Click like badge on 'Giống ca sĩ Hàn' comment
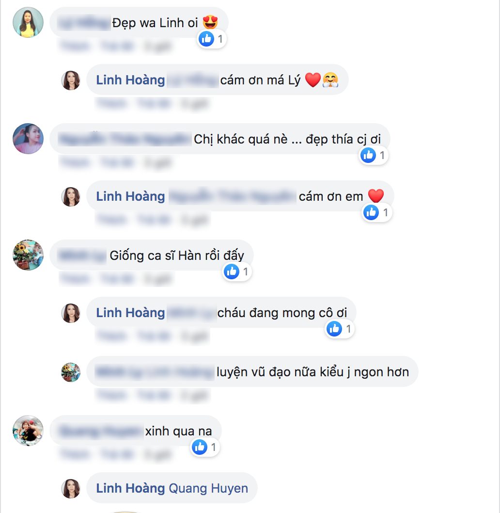 [x=237, y=272]
